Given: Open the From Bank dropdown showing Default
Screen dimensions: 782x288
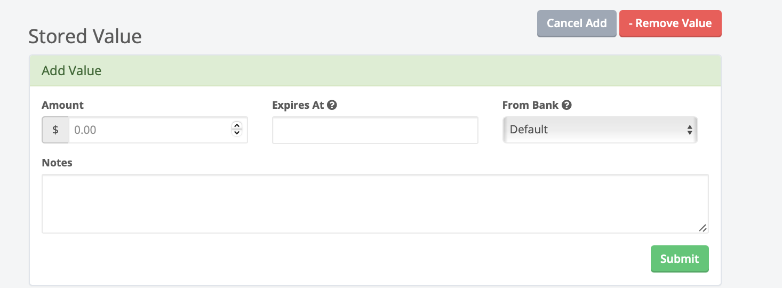Looking at the screenshot, I should [x=600, y=130].
